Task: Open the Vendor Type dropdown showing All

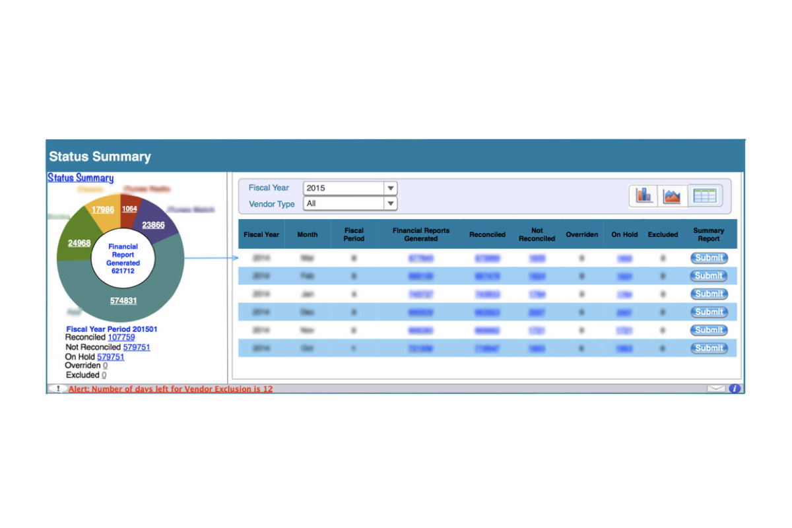Action: 350,203
